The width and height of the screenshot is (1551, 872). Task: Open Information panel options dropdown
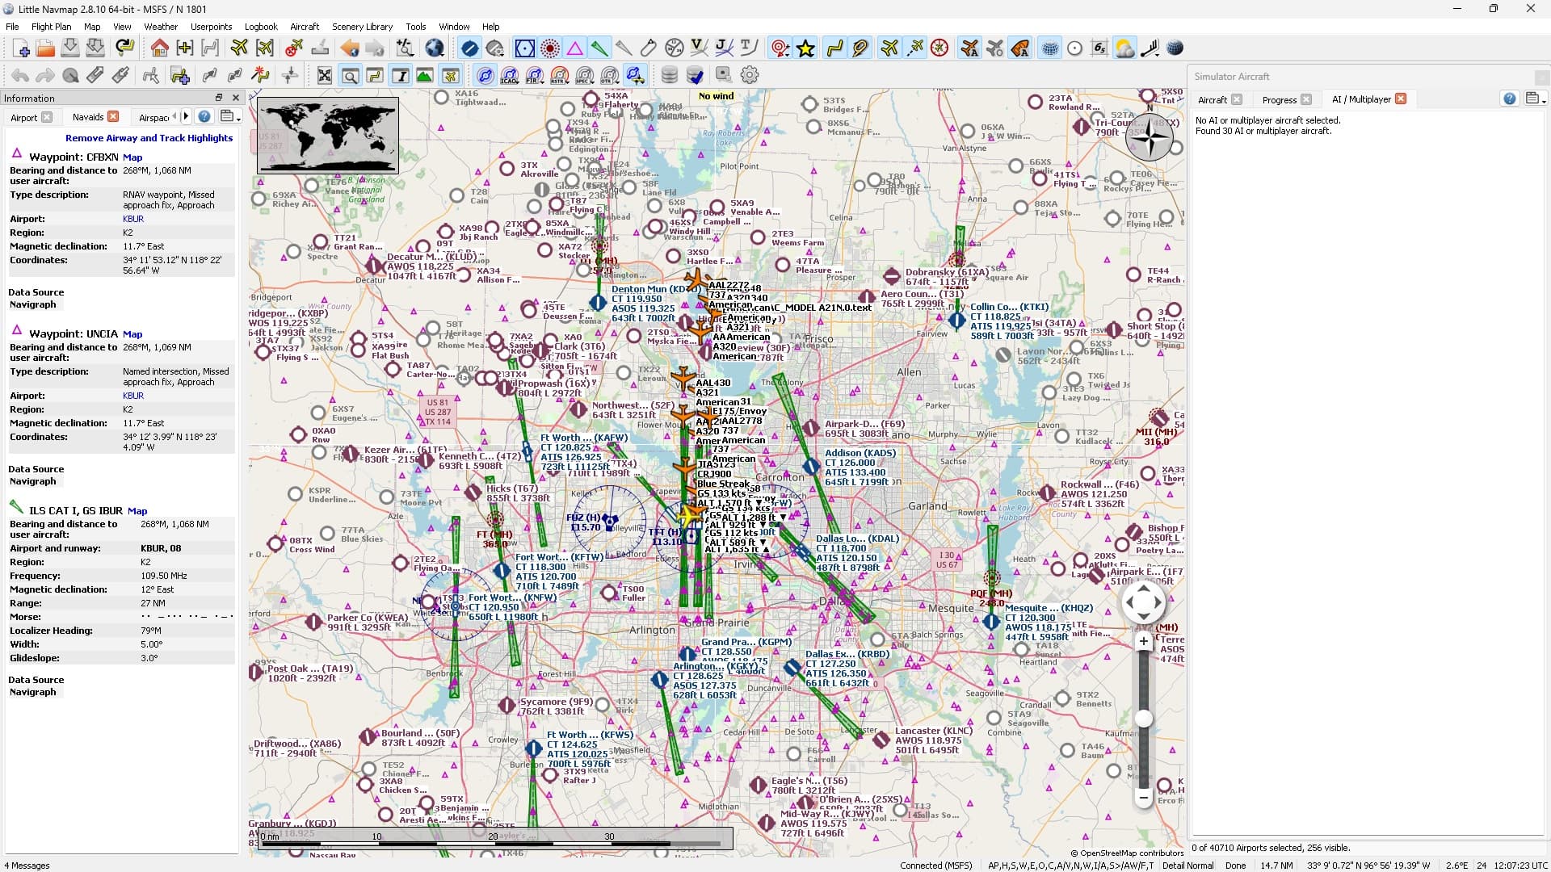click(230, 116)
